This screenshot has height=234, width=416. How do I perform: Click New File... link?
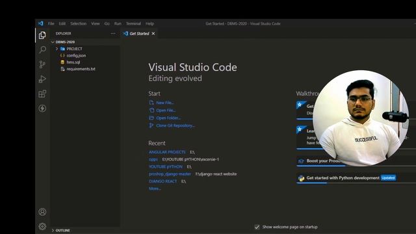point(164,103)
